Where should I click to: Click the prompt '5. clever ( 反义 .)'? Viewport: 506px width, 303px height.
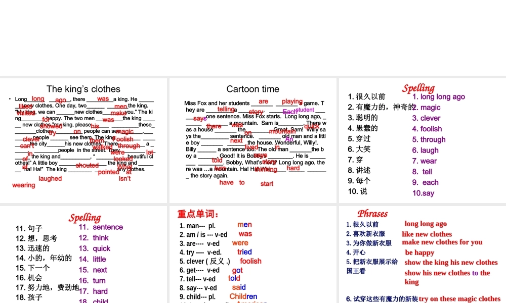(205, 261)
